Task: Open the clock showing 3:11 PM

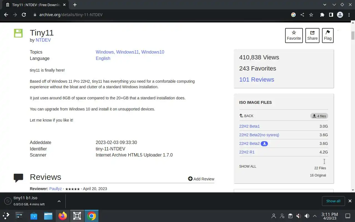Action: click(329, 216)
